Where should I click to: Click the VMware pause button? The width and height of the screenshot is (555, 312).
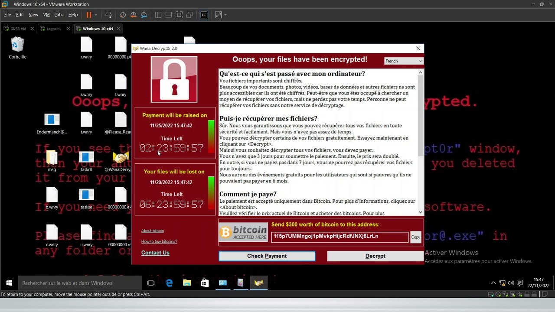click(89, 15)
